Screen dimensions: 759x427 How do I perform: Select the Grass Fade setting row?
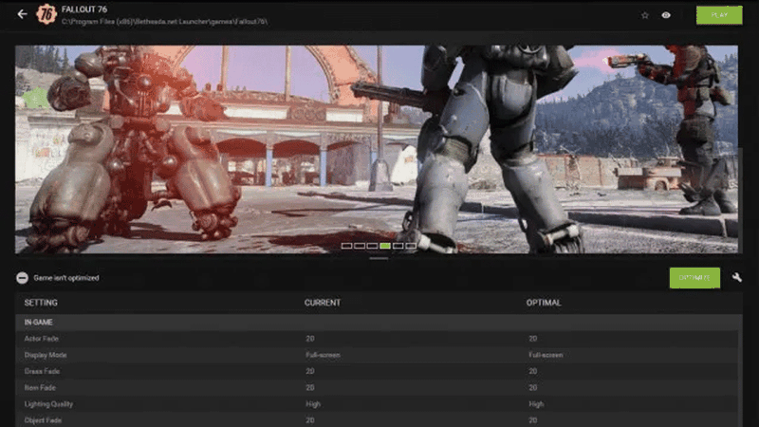coord(377,371)
